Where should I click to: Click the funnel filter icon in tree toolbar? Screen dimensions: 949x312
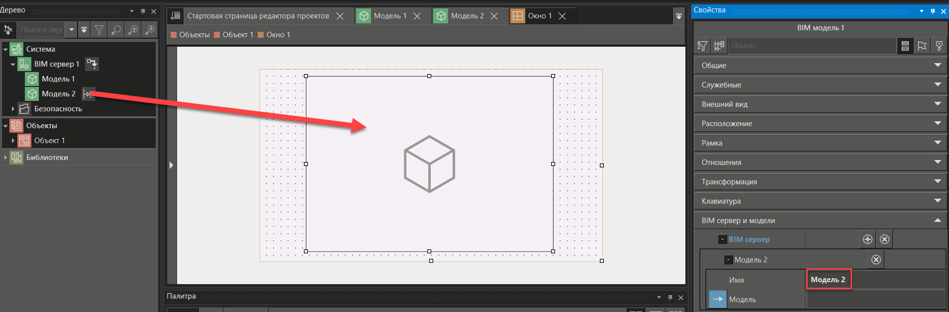point(99,30)
